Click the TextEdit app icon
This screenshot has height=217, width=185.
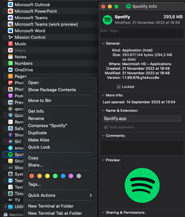(10, 187)
